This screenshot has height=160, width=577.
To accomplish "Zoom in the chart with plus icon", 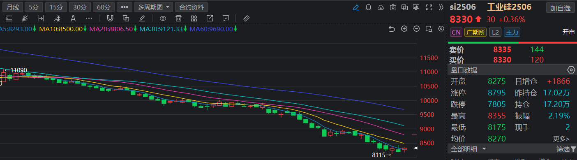I will [404, 29].
